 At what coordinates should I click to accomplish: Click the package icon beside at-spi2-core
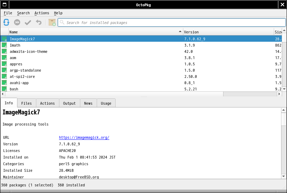[x=5, y=77]
